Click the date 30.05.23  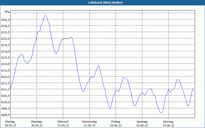(x=37, y=125)
